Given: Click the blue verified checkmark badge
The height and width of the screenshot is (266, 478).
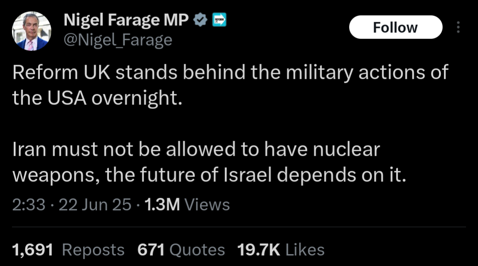Looking at the screenshot, I should pos(200,20).
